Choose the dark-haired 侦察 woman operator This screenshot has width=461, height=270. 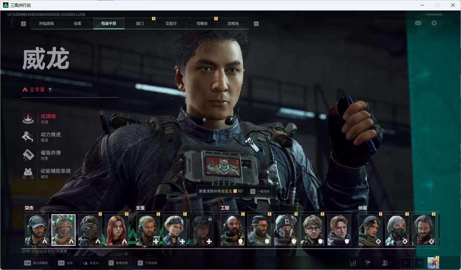[370, 230]
